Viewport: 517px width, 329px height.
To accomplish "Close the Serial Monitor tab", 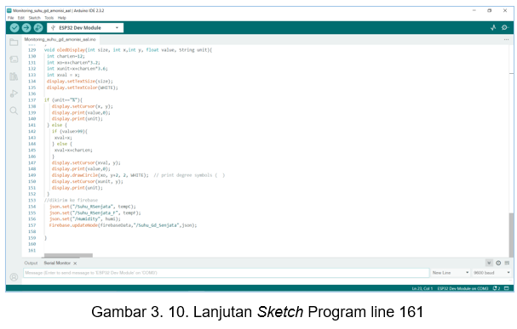I will 75,264.
